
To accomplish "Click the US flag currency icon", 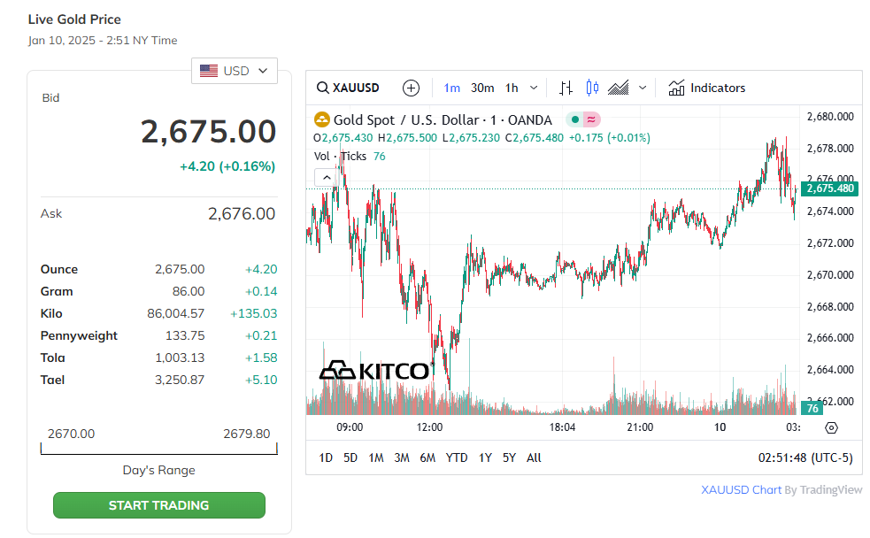I will pyautogui.click(x=209, y=71).
